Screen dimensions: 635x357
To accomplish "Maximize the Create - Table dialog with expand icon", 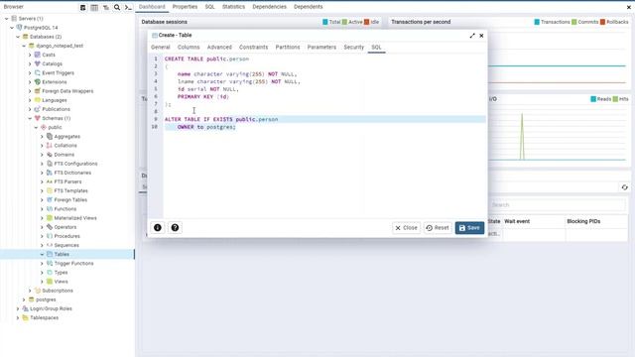I will tap(472, 36).
